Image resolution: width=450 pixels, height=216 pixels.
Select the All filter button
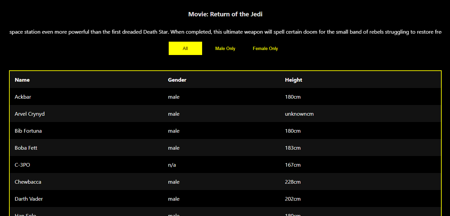coord(185,48)
